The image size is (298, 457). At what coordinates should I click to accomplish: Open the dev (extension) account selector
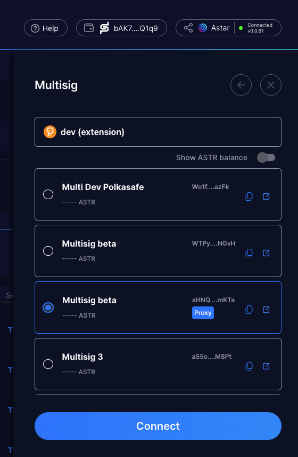coord(158,132)
